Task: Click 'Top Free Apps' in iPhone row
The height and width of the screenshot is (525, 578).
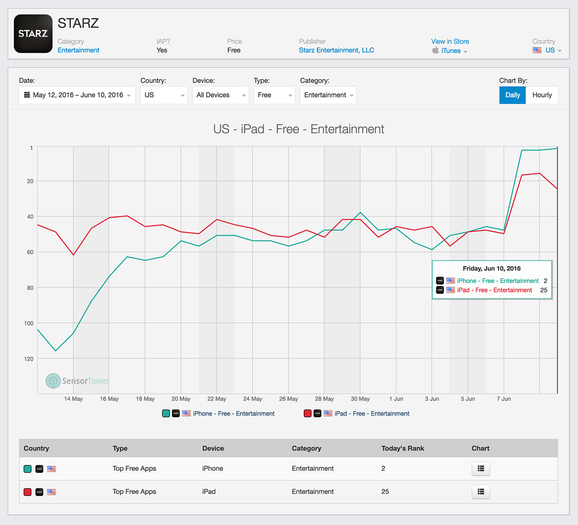Action: tap(134, 468)
